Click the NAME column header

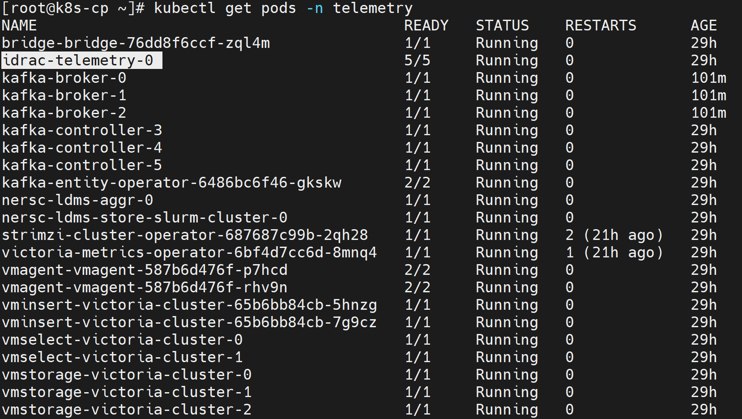click(x=20, y=26)
